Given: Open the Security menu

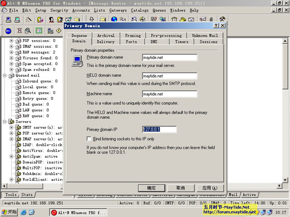Looking at the screenshot, I should coord(59,10).
